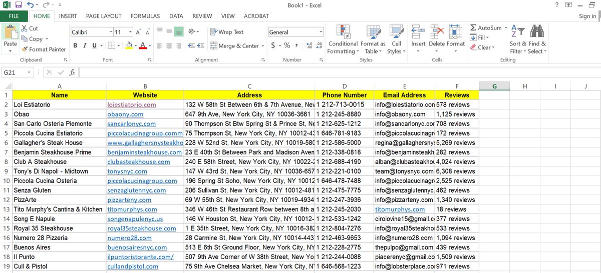Toggle Center horizontal alignment
The height and width of the screenshot is (273, 601).
coord(169,45)
